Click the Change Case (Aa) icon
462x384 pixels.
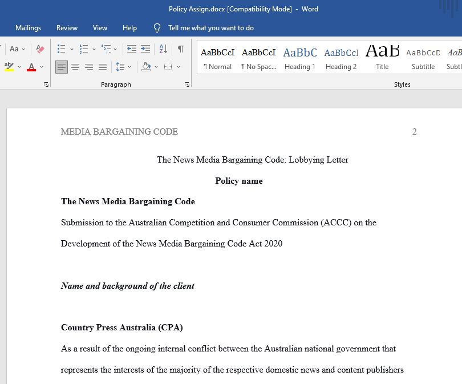click(x=14, y=49)
